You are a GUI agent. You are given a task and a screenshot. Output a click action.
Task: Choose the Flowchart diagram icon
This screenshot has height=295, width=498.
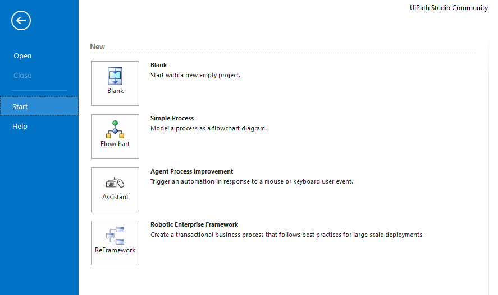tap(115, 129)
